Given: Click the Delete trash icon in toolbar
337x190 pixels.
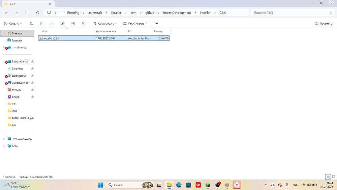Looking at the screenshot, I should click(x=84, y=24).
